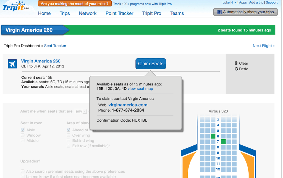Screen dimensions: 283x178
Task: Open the Trips section
Action: pyautogui.click(x=65, y=13)
